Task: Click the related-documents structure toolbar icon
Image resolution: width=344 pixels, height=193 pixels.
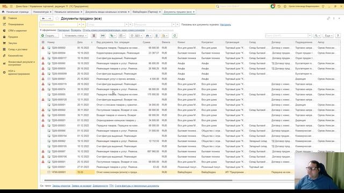Action: [103, 36]
